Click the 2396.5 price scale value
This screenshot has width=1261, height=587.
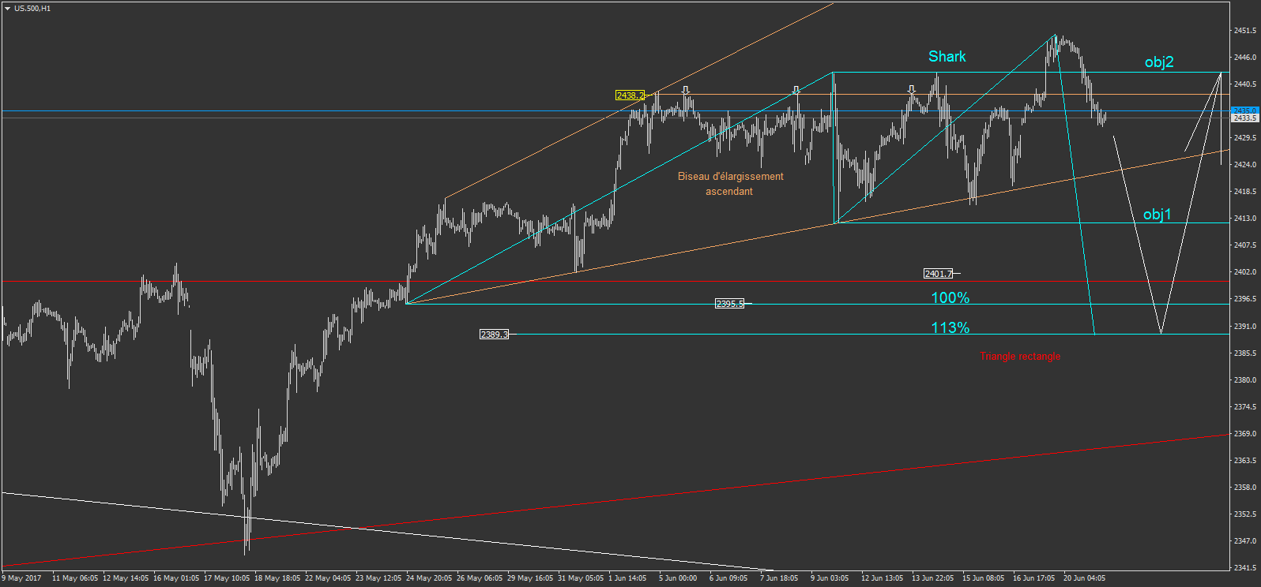[x=1244, y=299]
